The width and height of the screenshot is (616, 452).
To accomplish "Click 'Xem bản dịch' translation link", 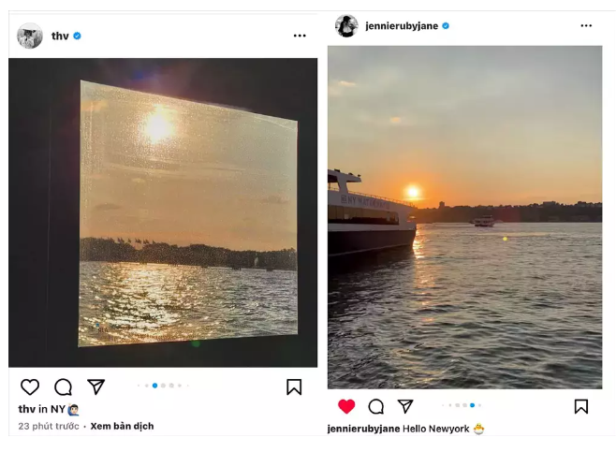I will (122, 426).
